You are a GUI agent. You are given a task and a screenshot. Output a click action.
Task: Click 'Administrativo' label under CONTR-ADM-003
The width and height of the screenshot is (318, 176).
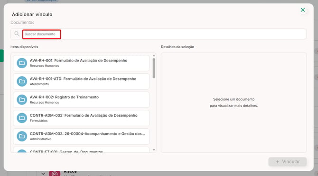[40, 139]
